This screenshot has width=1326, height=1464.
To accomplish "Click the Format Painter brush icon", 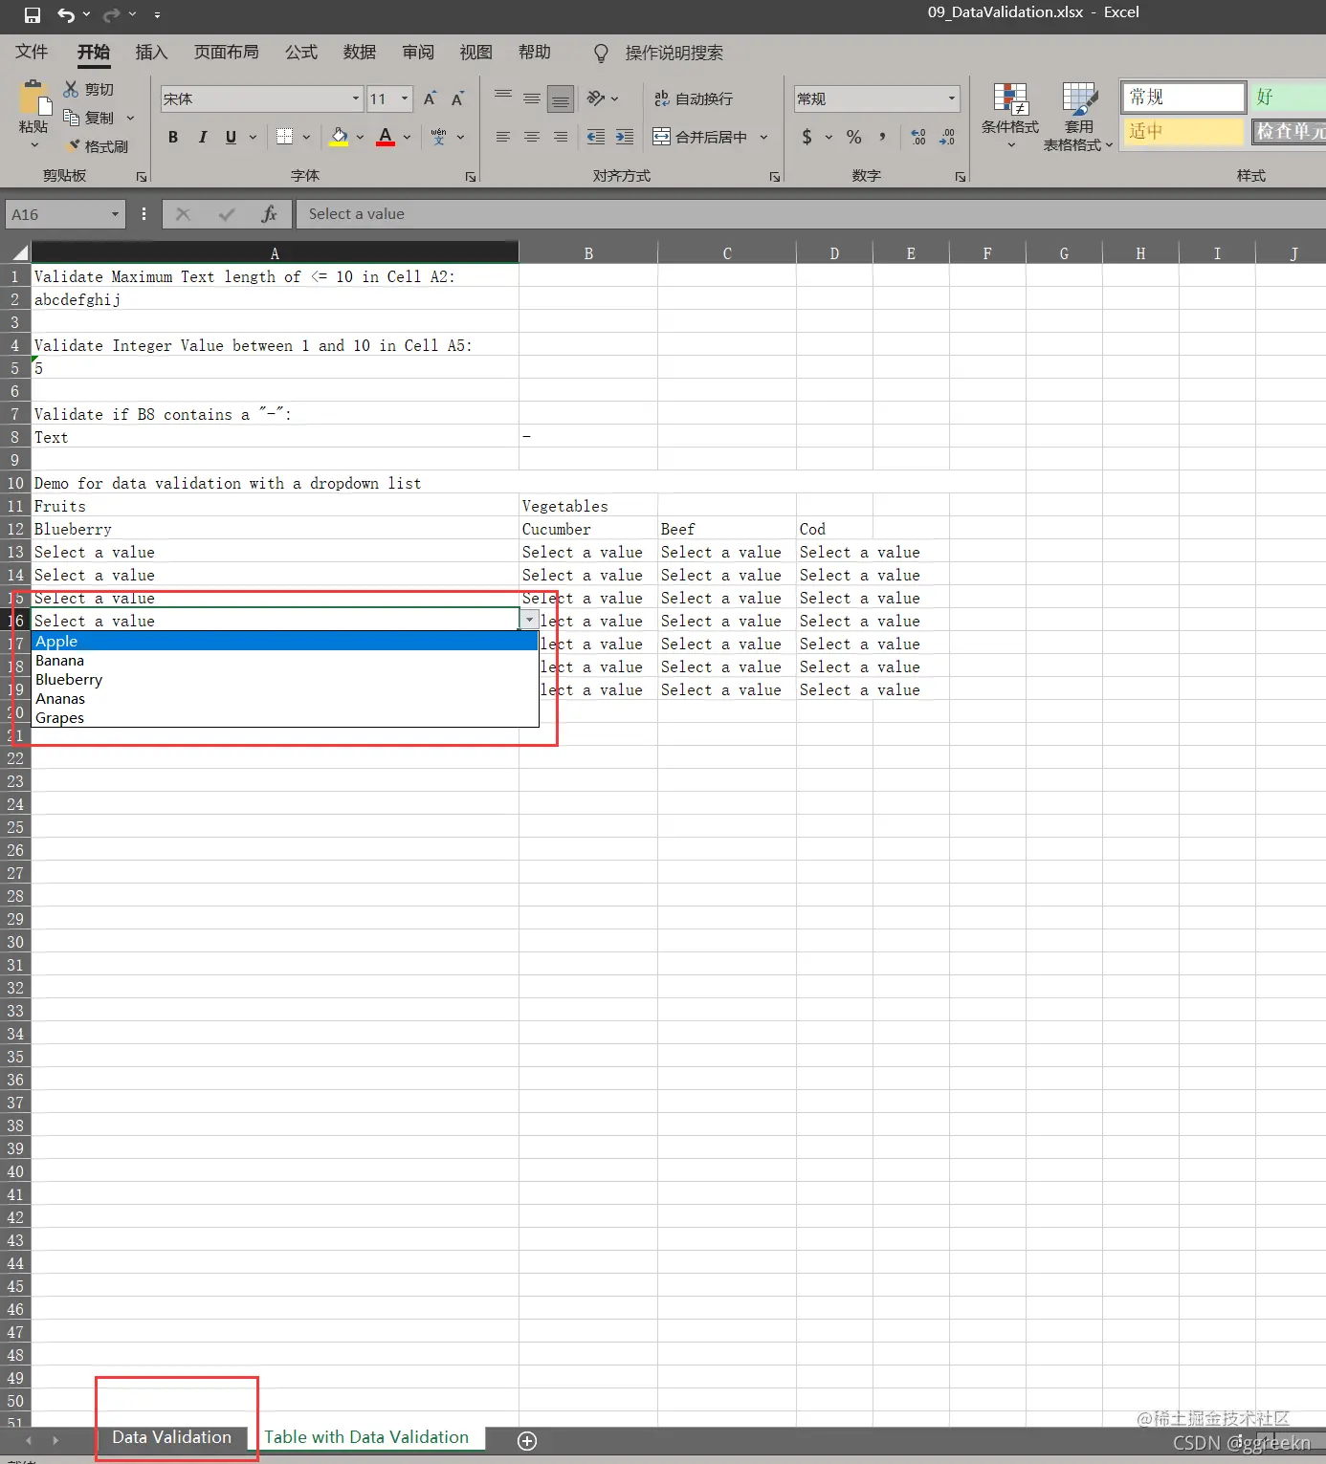I will tap(73, 145).
